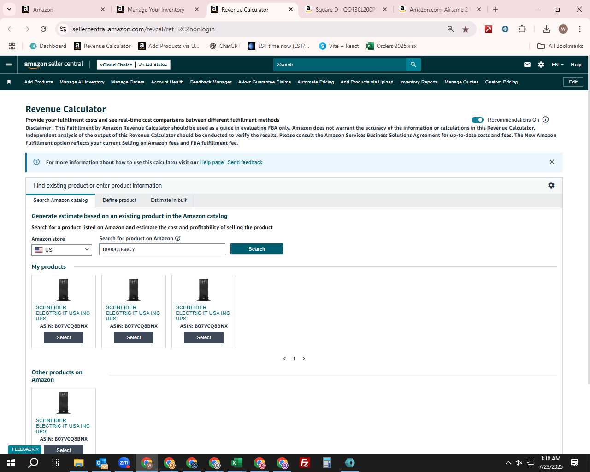Screen dimensions: 590x472
Task: Open the browser downloads icon
Action: point(547,29)
